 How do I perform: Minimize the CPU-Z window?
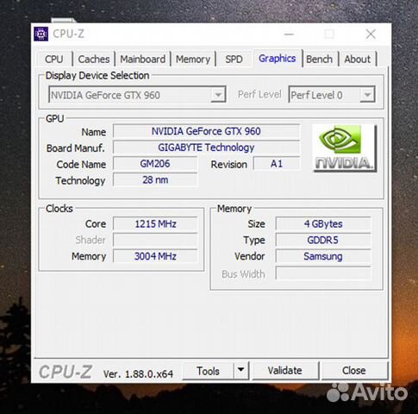(x=289, y=34)
